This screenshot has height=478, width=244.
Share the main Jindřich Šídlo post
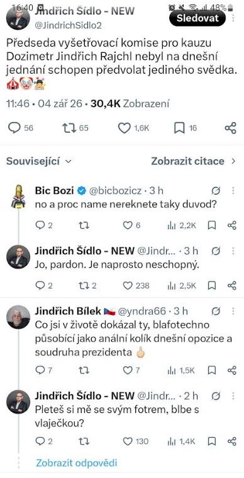[231, 128]
